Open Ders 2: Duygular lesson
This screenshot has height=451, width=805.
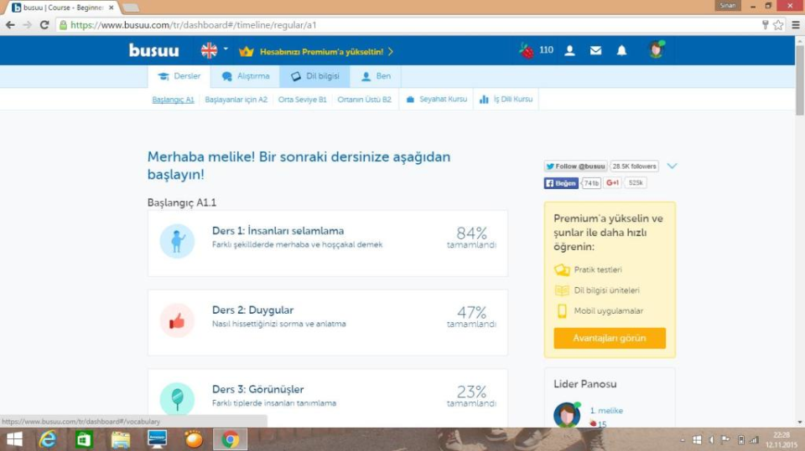click(x=328, y=322)
